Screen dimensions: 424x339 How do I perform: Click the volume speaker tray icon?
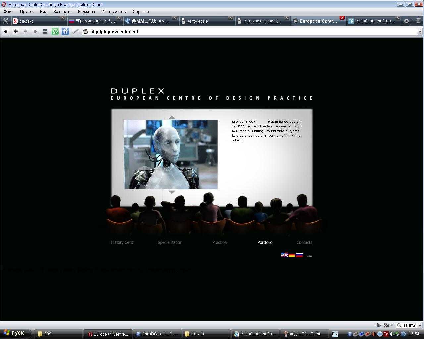tap(392, 334)
